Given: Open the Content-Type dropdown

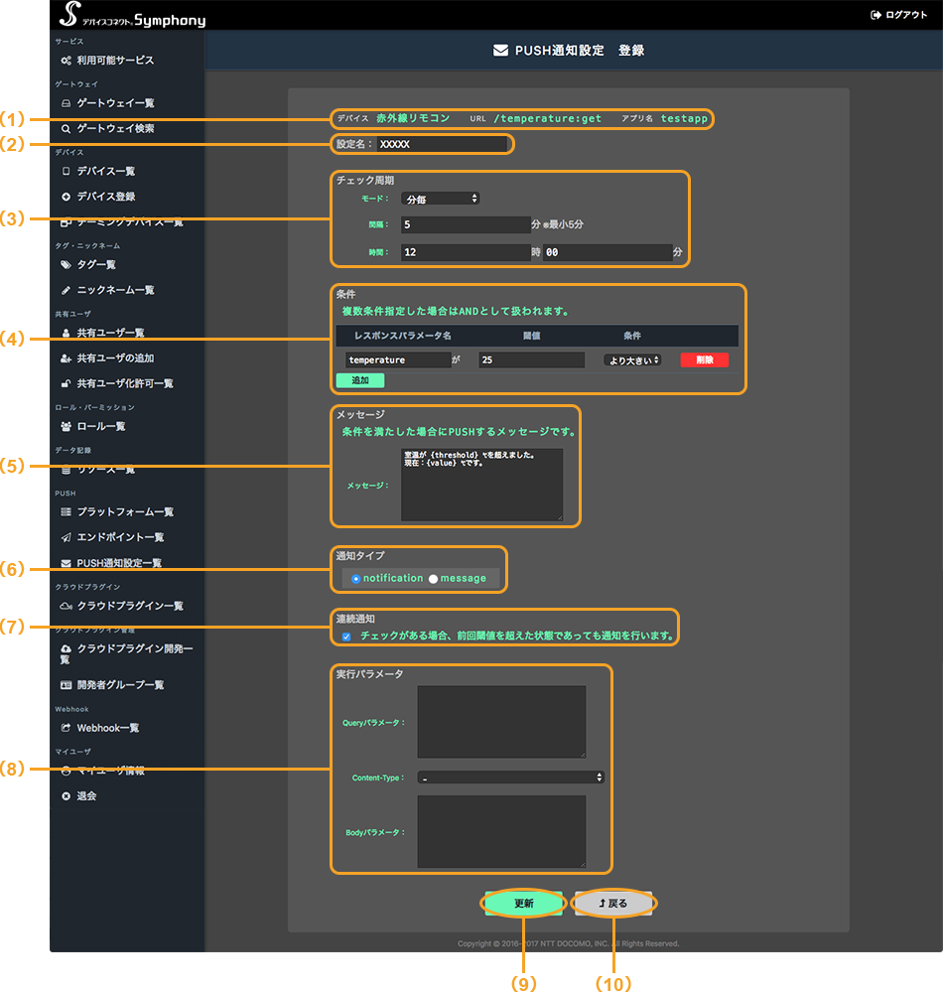Looking at the screenshot, I should (x=511, y=778).
